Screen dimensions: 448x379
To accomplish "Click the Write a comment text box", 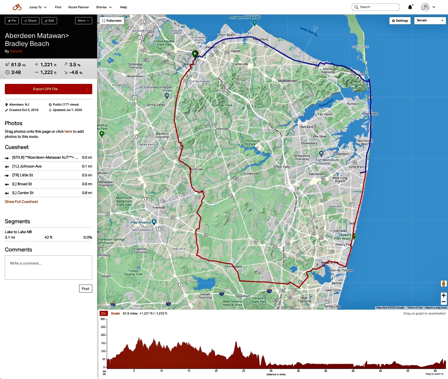I will (49, 267).
